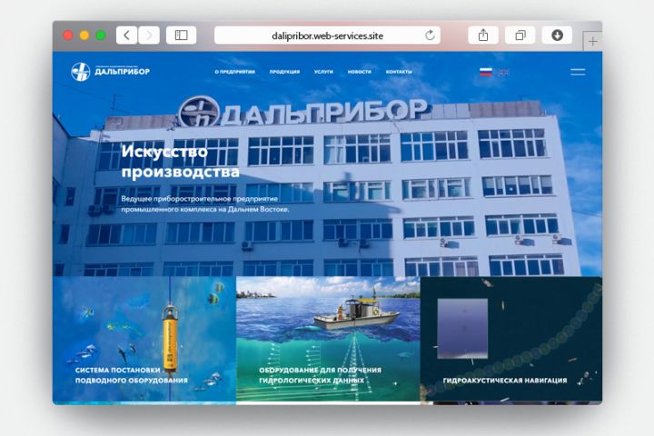Add a new tab with the plus button

(592, 41)
